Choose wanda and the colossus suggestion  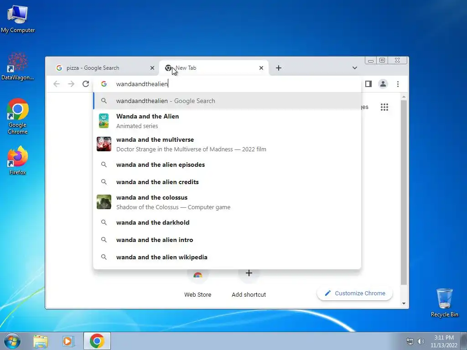pyautogui.click(x=227, y=202)
